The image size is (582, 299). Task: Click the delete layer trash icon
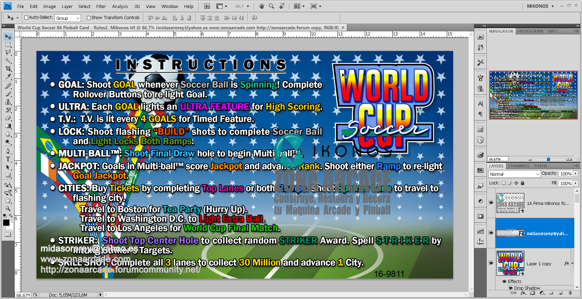point(570,293)
